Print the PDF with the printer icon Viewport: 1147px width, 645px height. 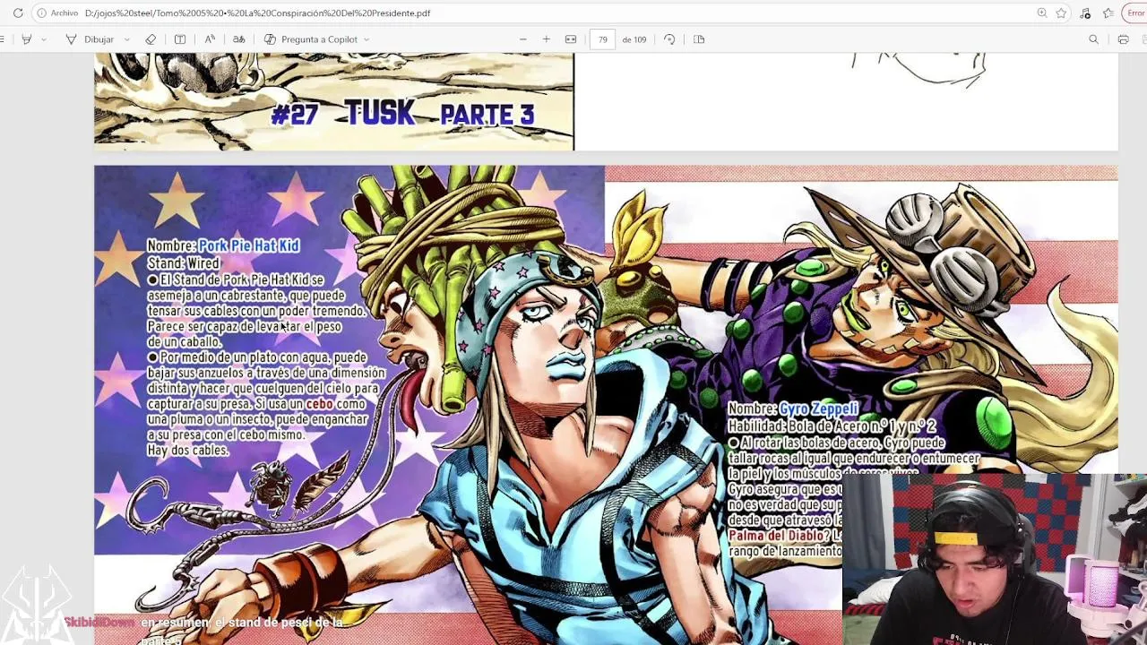[1123, 39]
